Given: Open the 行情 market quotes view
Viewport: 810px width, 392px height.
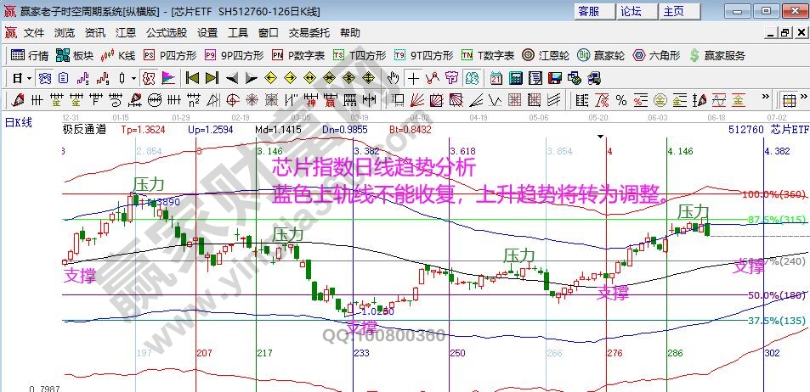Looking at the screenshot, I should (30, 55).
